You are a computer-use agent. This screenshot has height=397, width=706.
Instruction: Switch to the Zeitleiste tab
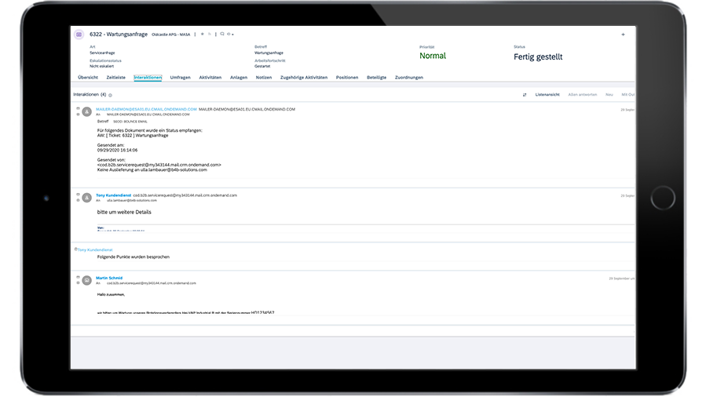click(115, 78)
